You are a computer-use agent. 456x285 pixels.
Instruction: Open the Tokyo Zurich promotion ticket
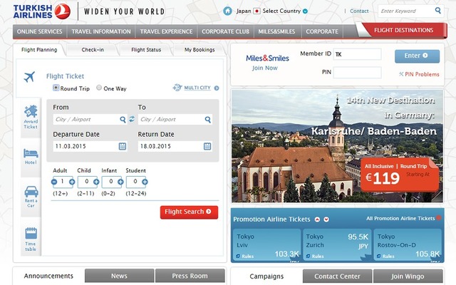(337, 245)
